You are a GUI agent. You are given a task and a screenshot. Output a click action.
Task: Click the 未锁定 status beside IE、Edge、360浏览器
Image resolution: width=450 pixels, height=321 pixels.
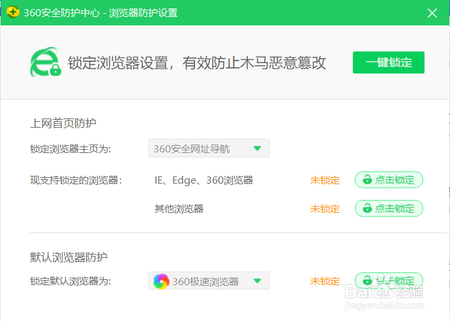point(325,180)
